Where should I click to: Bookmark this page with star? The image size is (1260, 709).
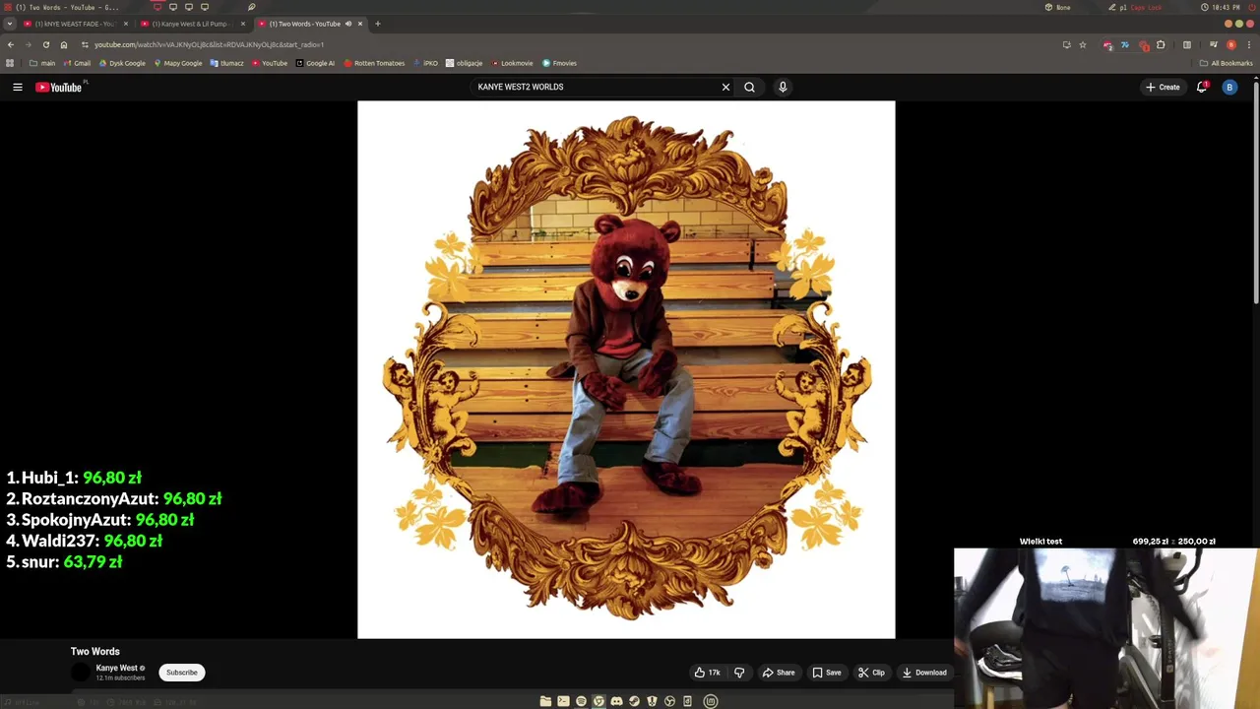click(1083, 44)
